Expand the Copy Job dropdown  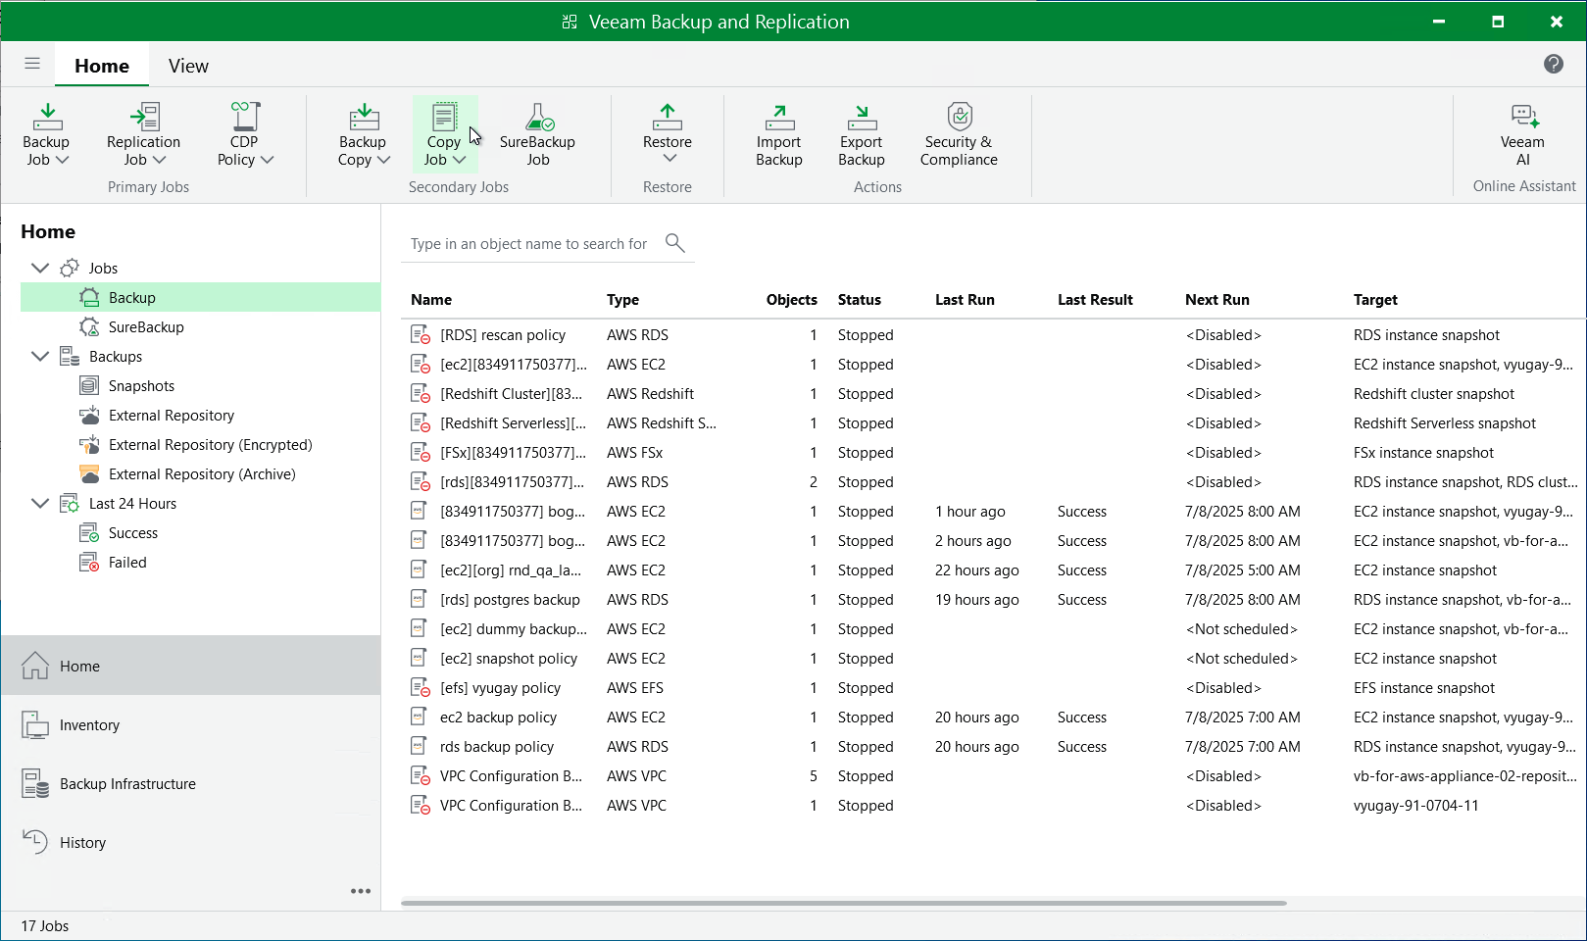click(x=462, y=160)
